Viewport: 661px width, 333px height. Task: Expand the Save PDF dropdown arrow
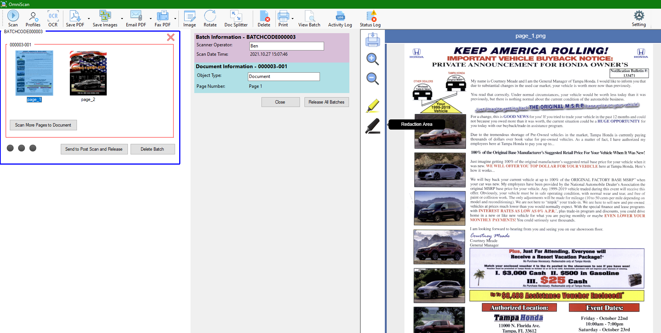tap(89, 18)
